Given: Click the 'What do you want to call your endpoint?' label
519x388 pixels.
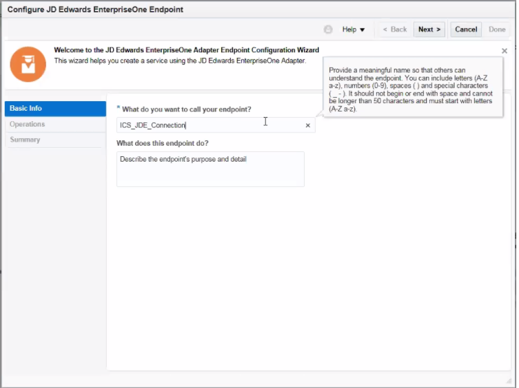Looking at the screenshot, I should coord(186,109).
